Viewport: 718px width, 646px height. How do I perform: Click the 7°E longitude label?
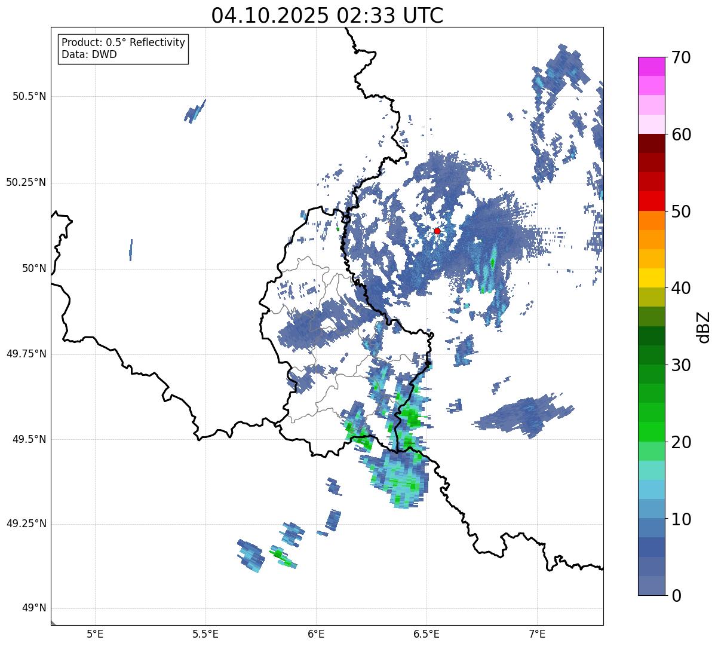click(x=537, y=633)
